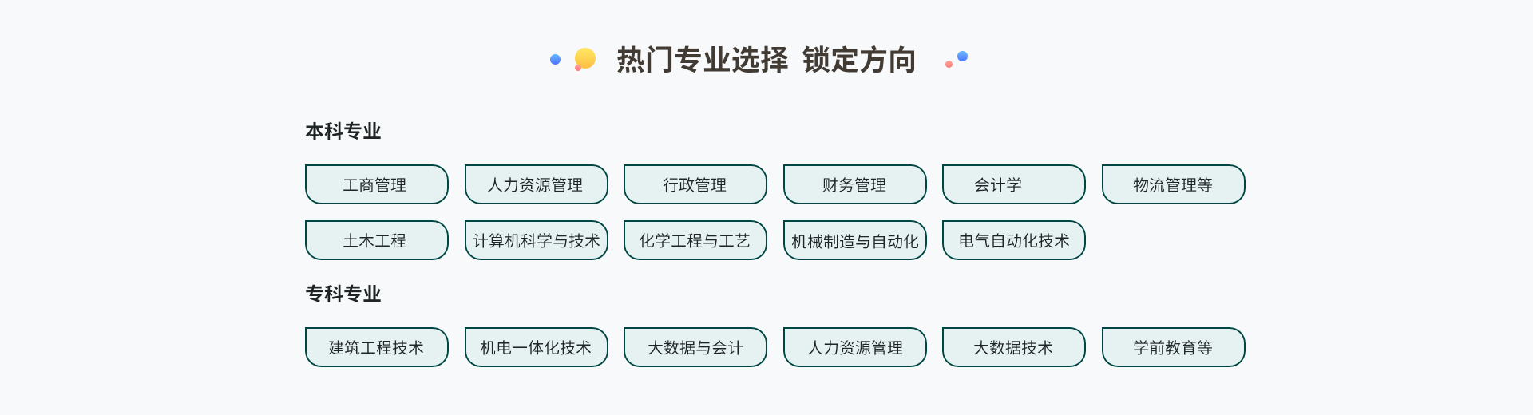Open the 学前教育等 major tag
The image size is (1533, 415).
[1173, 347]
